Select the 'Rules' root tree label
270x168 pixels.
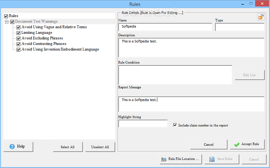[14, 16]
